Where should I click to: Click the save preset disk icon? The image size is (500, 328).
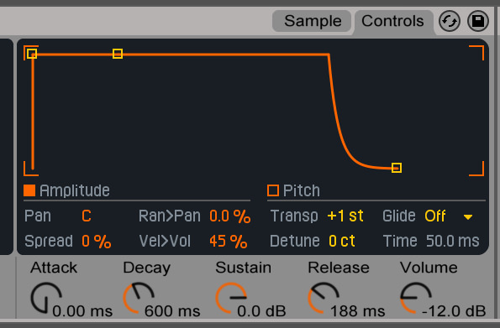(x=477, y=21)
